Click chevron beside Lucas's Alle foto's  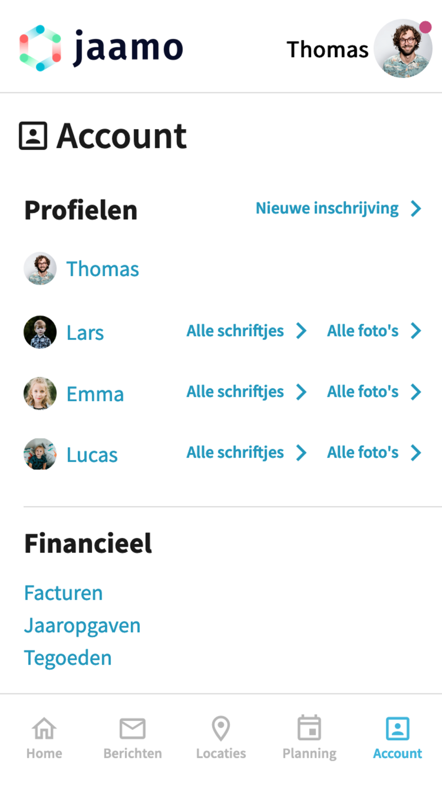click(415, 453)
